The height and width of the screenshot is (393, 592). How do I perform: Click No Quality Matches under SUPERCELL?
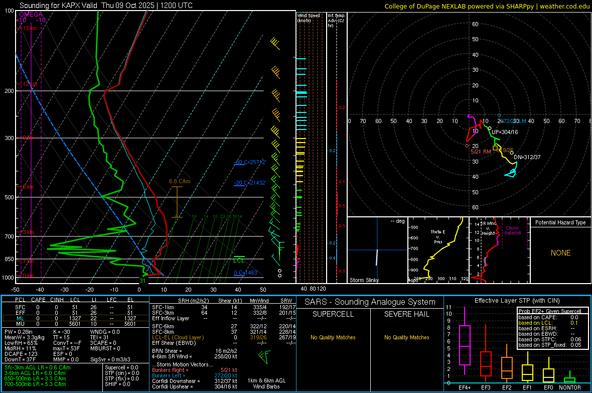point(333,337)
